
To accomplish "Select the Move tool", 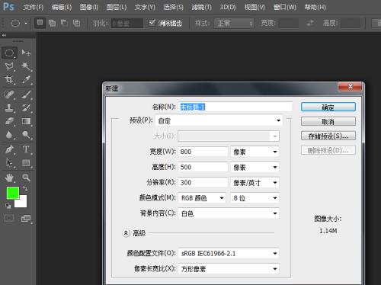I will point(26,53).
